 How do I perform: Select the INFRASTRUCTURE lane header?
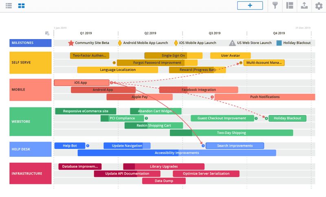pyautogui.click(x=30, y=173)
